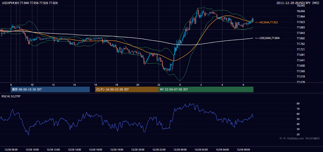Click the 12/28 20:00 time label
The image size is (323, 152).
click(x=138, y=150)
